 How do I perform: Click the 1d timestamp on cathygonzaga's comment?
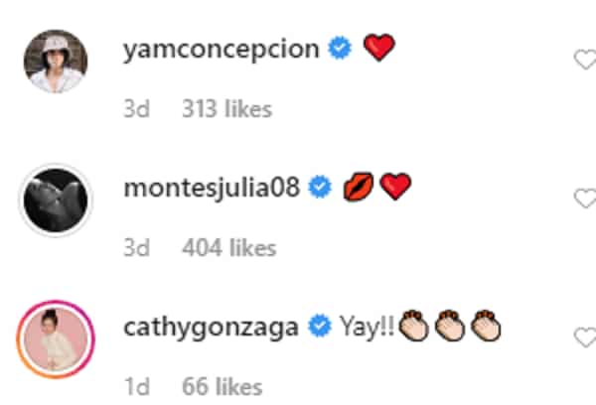(x=137, y=387)
